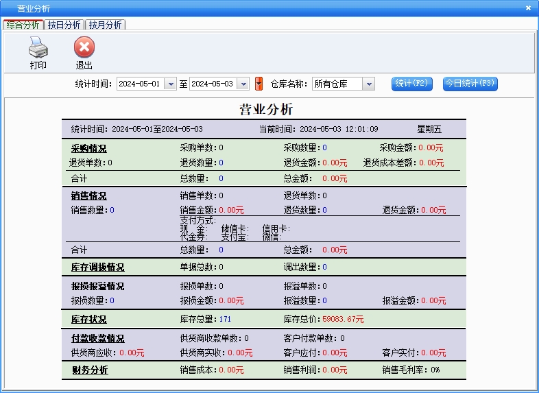The width and height of the screenshot is (539, 393).
Task: Expand the start date 2024-05-01 dropdown arrow
Action: [170, 84]
